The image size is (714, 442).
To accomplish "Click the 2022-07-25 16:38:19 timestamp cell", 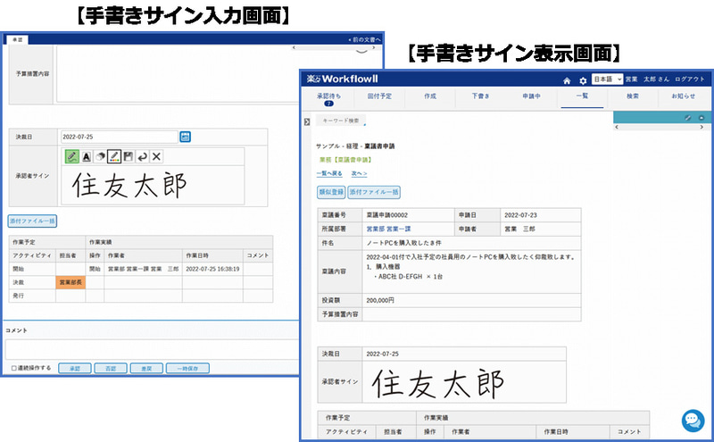I will pos(212,269).
